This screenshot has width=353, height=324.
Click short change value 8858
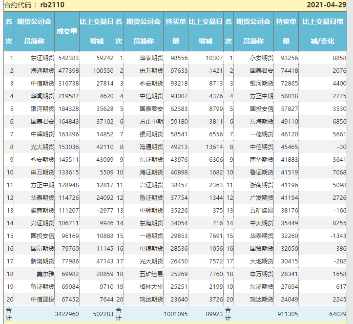pyautogui.click(x=339, y=58)
